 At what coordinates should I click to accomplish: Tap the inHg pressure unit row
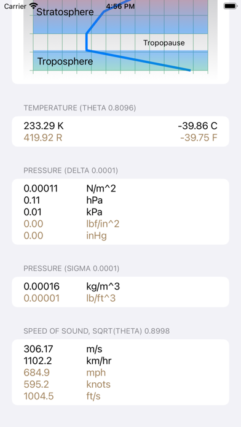pyautogui.click(x=120, y=236)
